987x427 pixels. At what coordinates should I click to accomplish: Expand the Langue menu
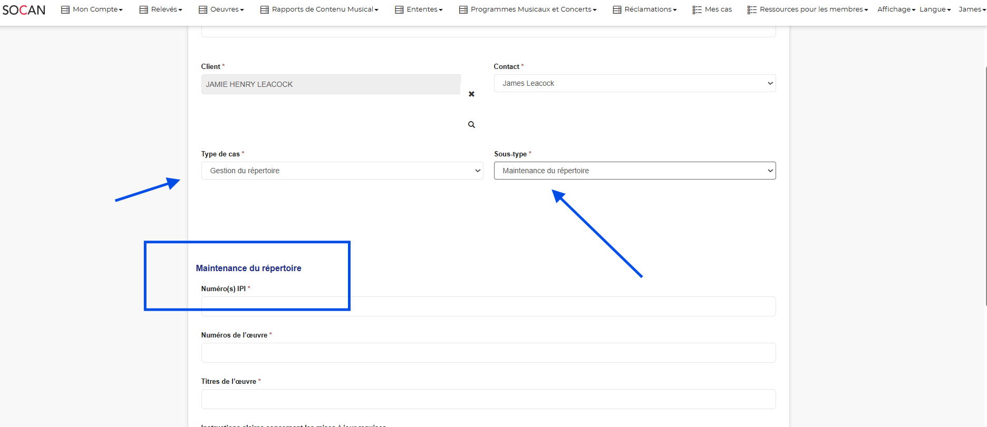[935, 9]
